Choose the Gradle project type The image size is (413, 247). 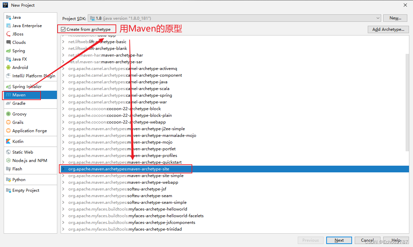coord(30,103)
